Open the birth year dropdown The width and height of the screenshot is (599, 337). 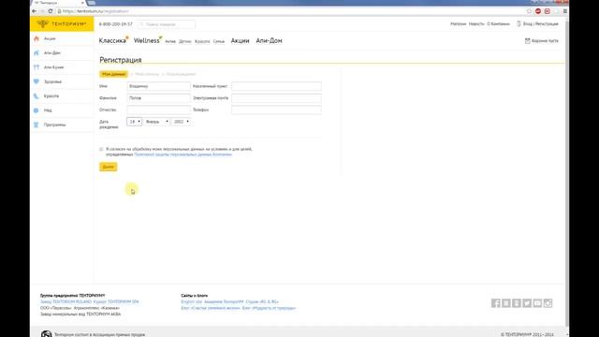click(x=181, y=122)
